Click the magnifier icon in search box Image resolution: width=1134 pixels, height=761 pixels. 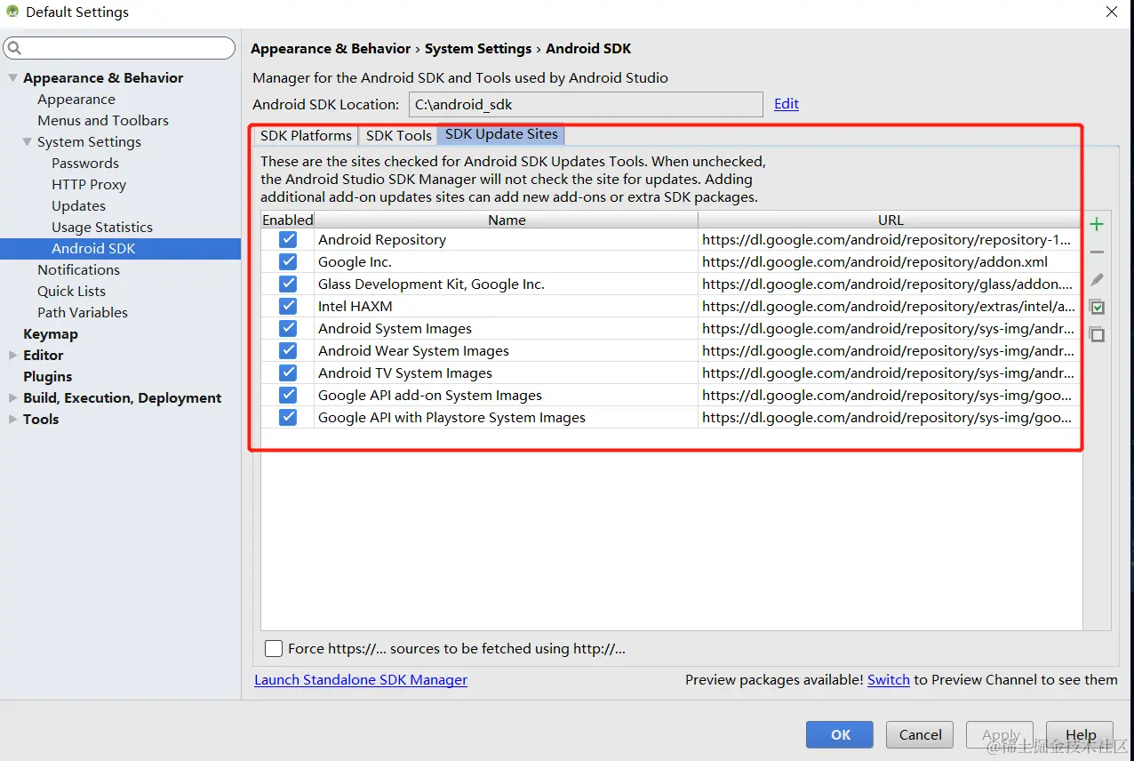14,48
